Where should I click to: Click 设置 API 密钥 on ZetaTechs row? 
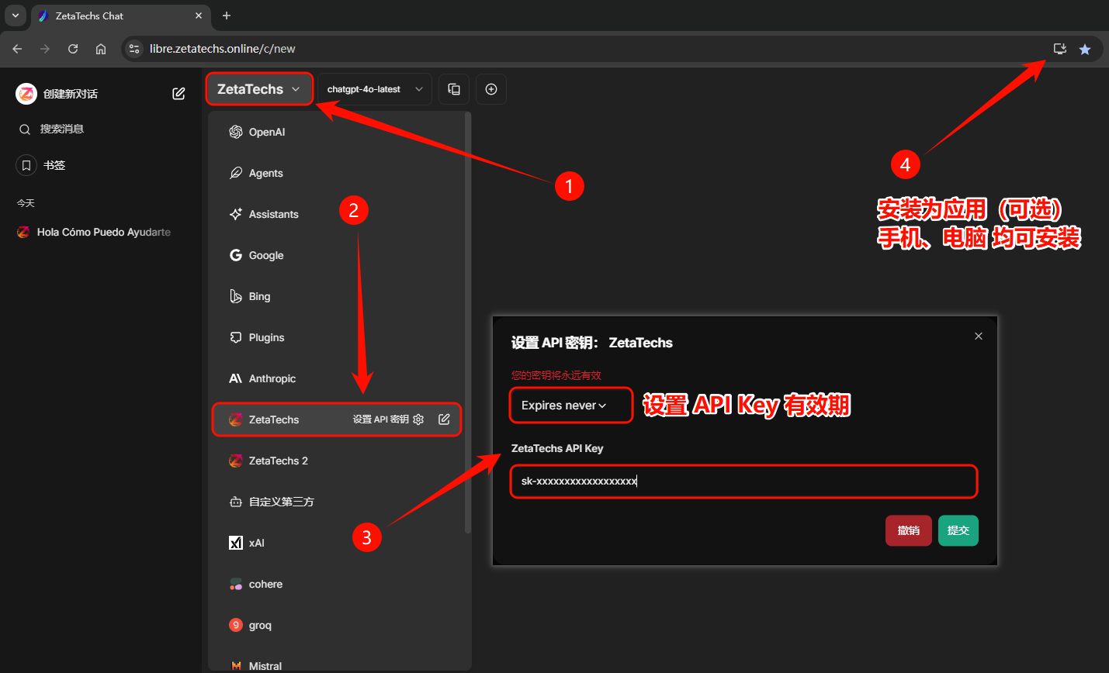click(x=388, y=419)
